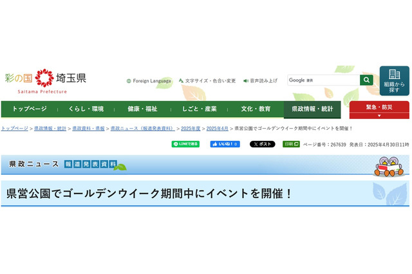Open the 健康・福祉 menu
The height and width of the screenshot is (274, 412).
pyautogui.click(x=142, y=109)
